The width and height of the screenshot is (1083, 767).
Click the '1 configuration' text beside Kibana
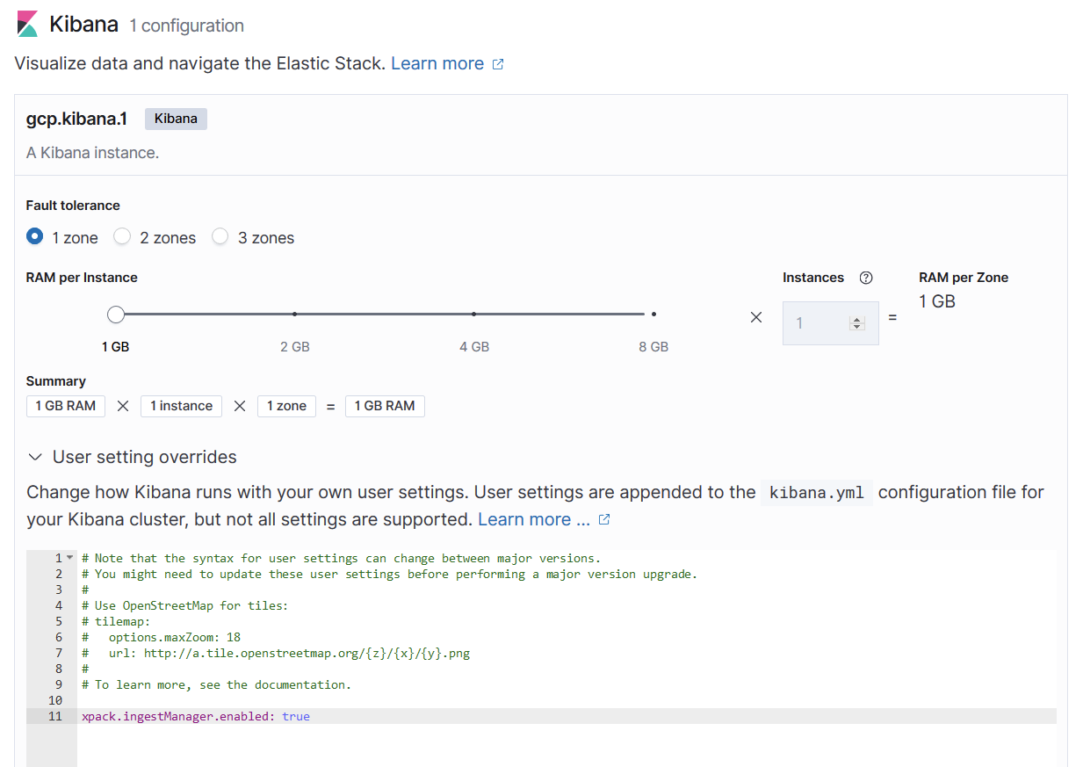pyautogui.click(x=186, y=25)
